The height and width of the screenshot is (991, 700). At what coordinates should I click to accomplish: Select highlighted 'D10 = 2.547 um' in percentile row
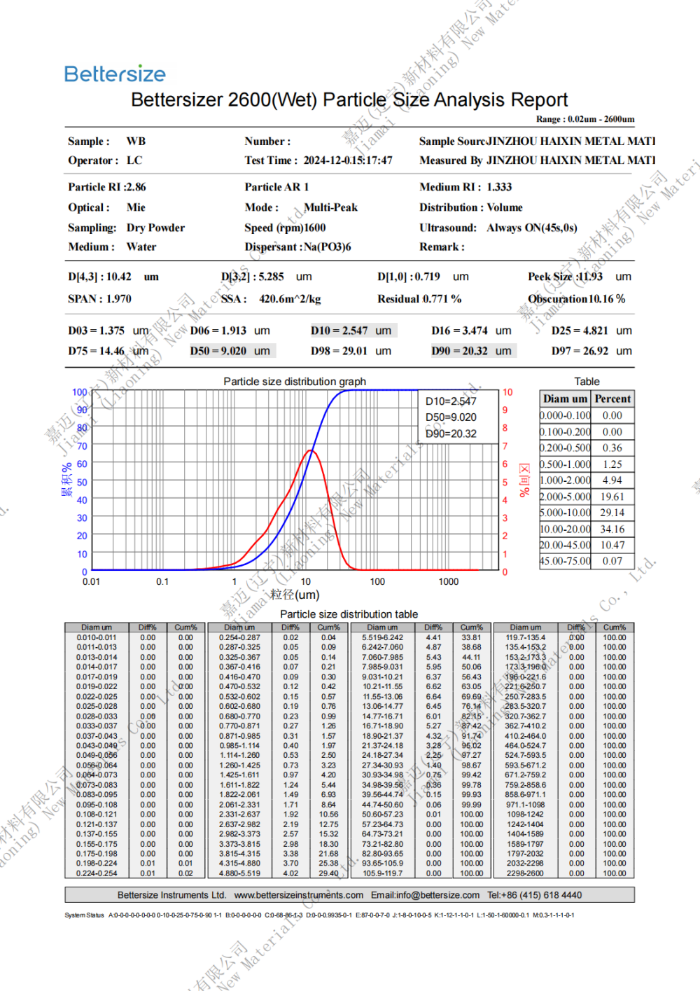pos(353,331)
